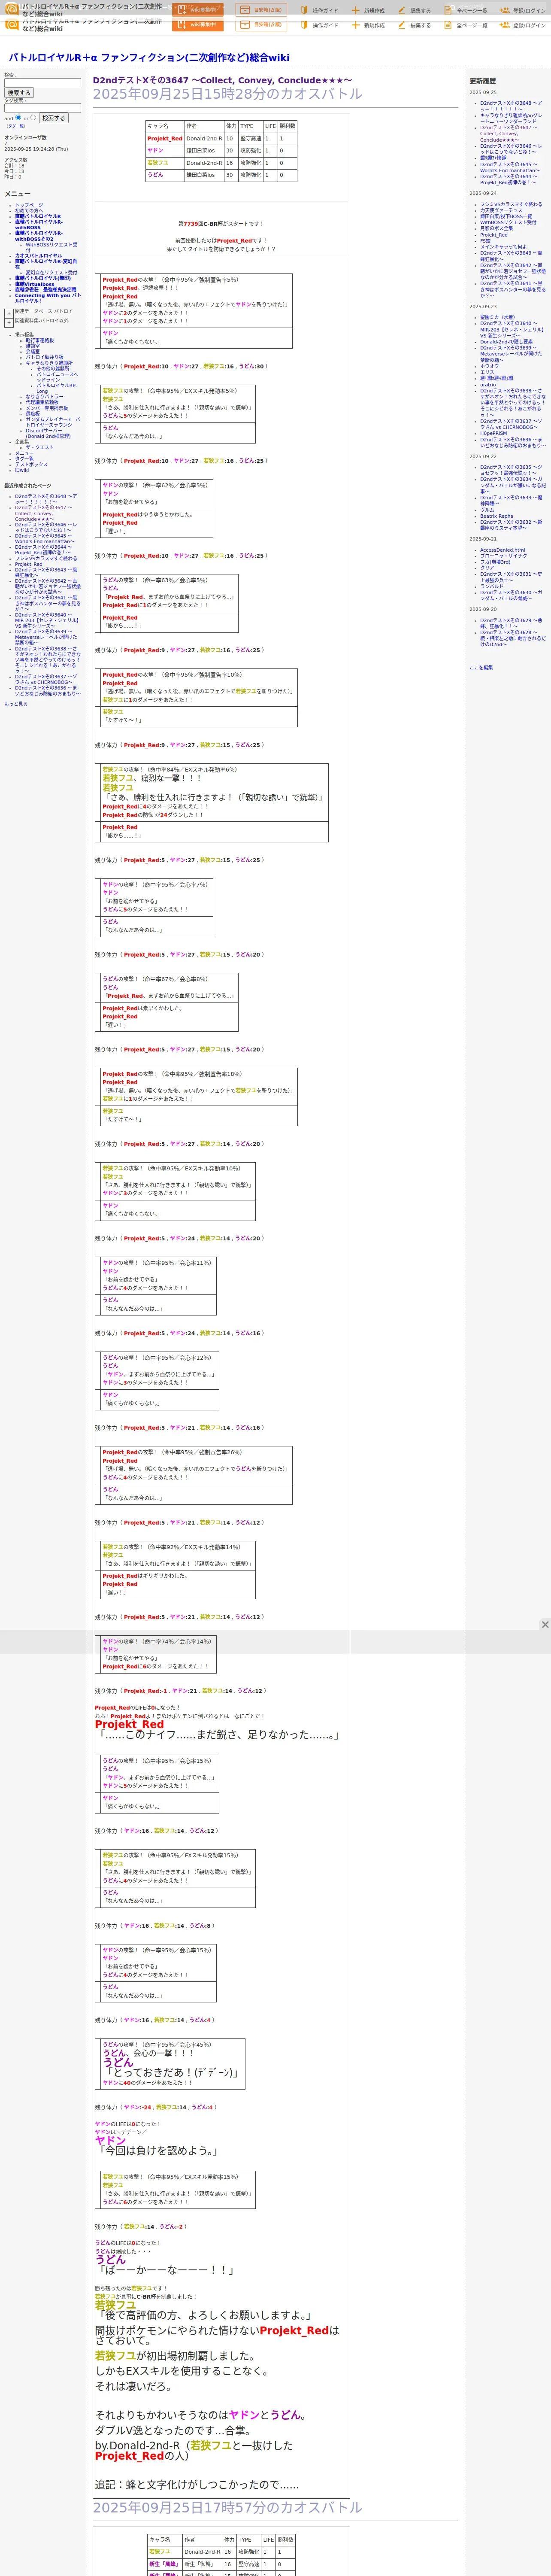Focus the タグ検索 input field

coord(42,108)
